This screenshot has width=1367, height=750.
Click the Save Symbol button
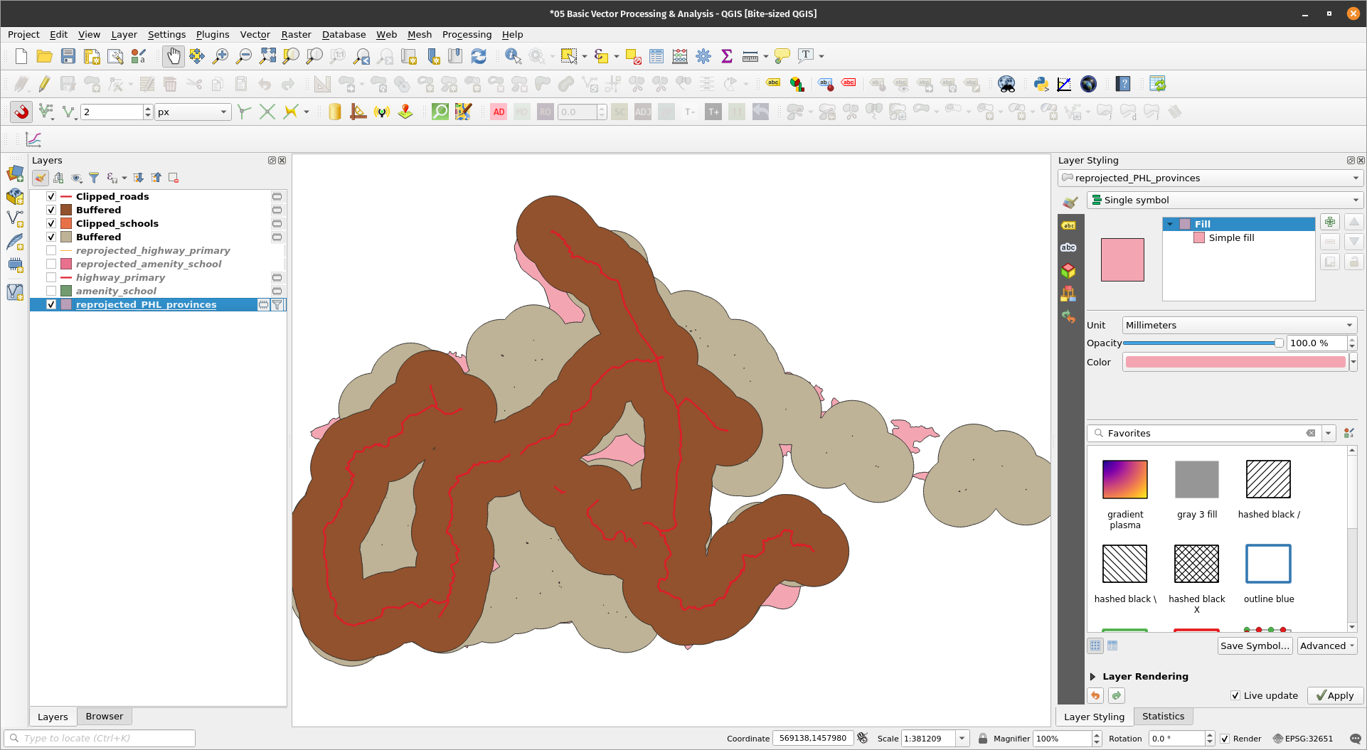coord(1255,645)
